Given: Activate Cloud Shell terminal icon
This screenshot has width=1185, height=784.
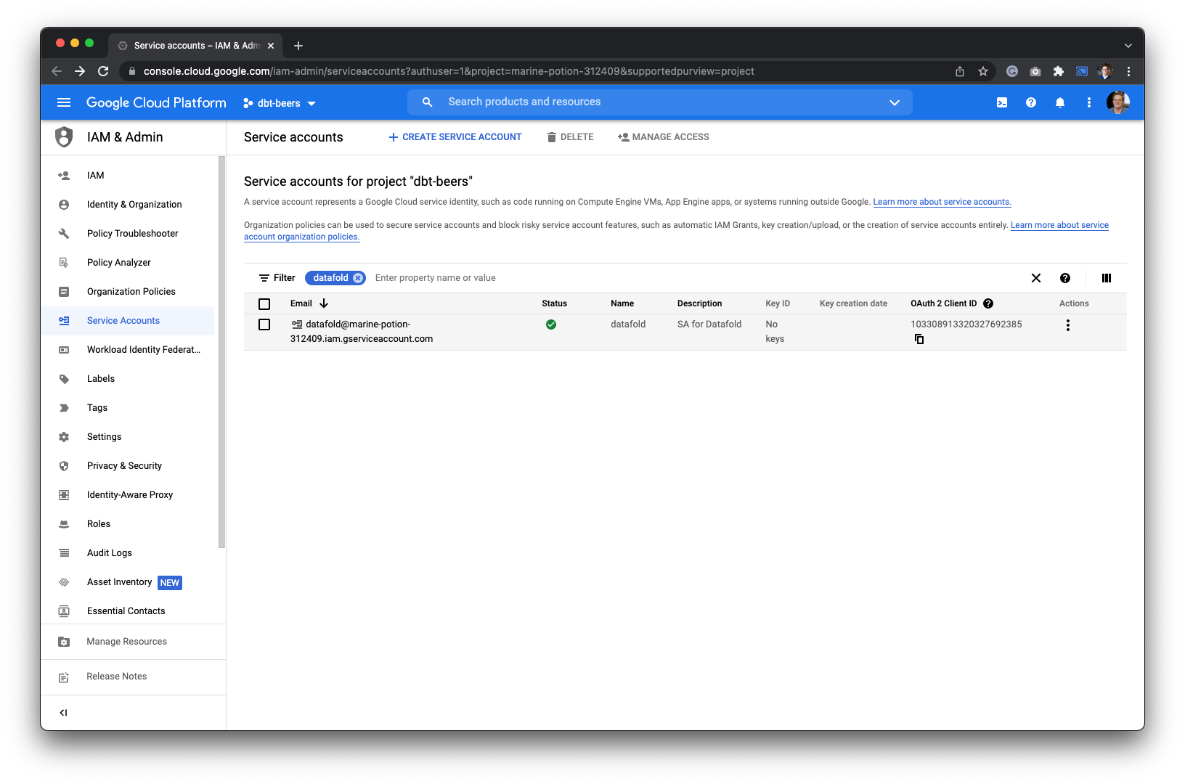Looking at the screenshot, I should point(1002,102).
